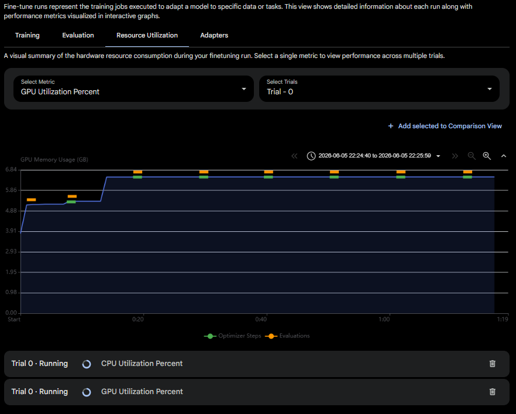The image size is (516, 414).
Task: Click the 0:40 time axis label
Action: (x=261, y=319)
